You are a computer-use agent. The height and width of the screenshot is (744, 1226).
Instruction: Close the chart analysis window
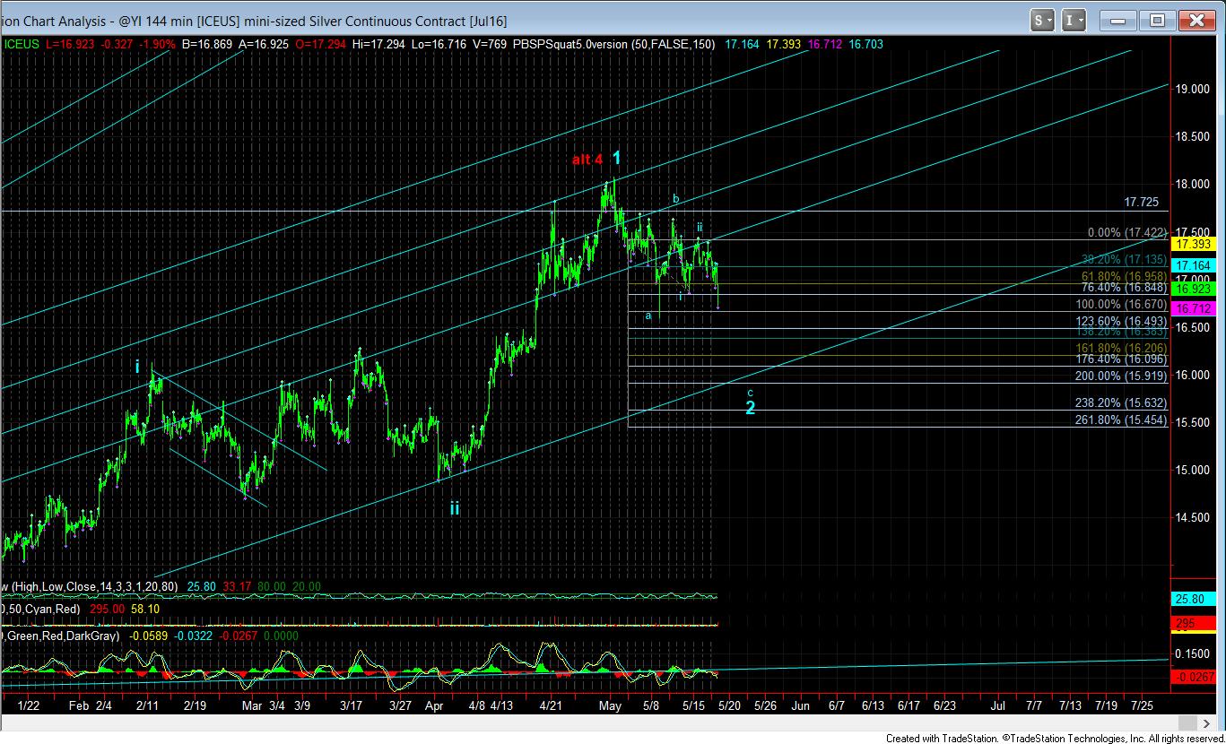(x=1196, y=20)
